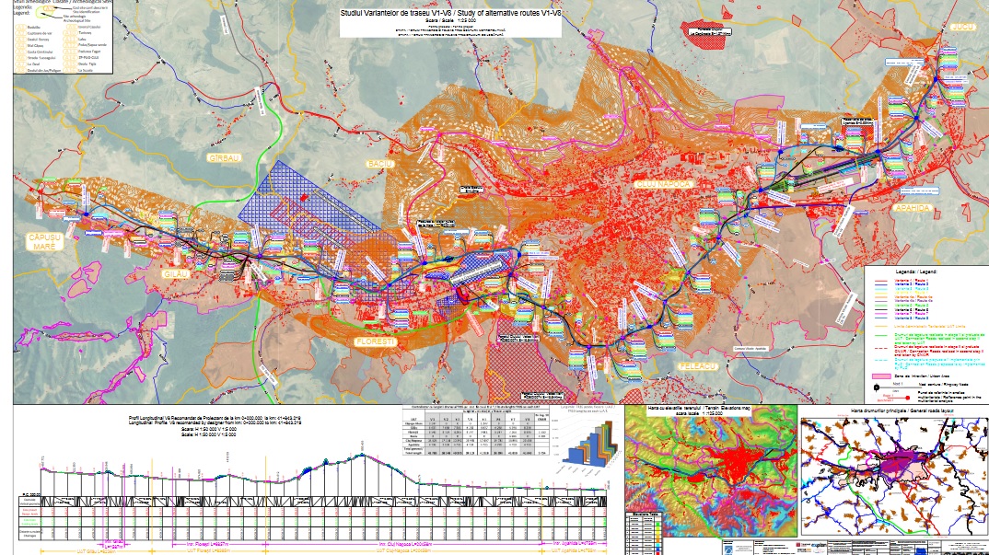This screenshot has width=989, height=555.
Task: Click the route lengths comparison table
Action: click(478, 431)
